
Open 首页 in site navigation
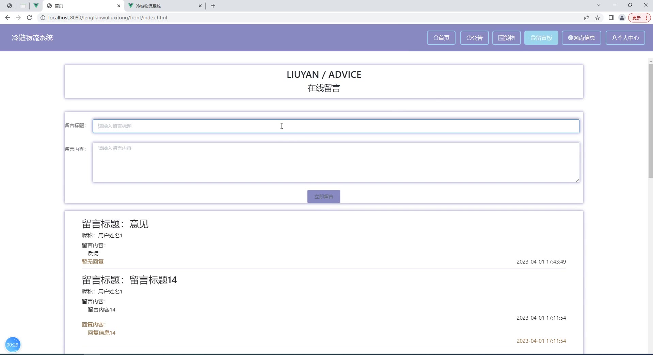pos(441,38)
